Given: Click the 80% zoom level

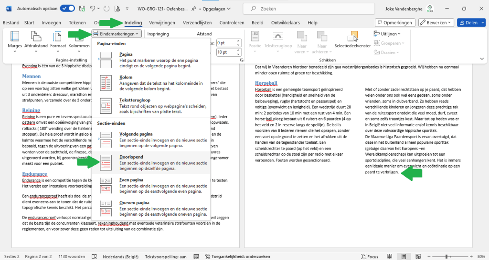Looking at the screenshot, I should click(481, 257).
